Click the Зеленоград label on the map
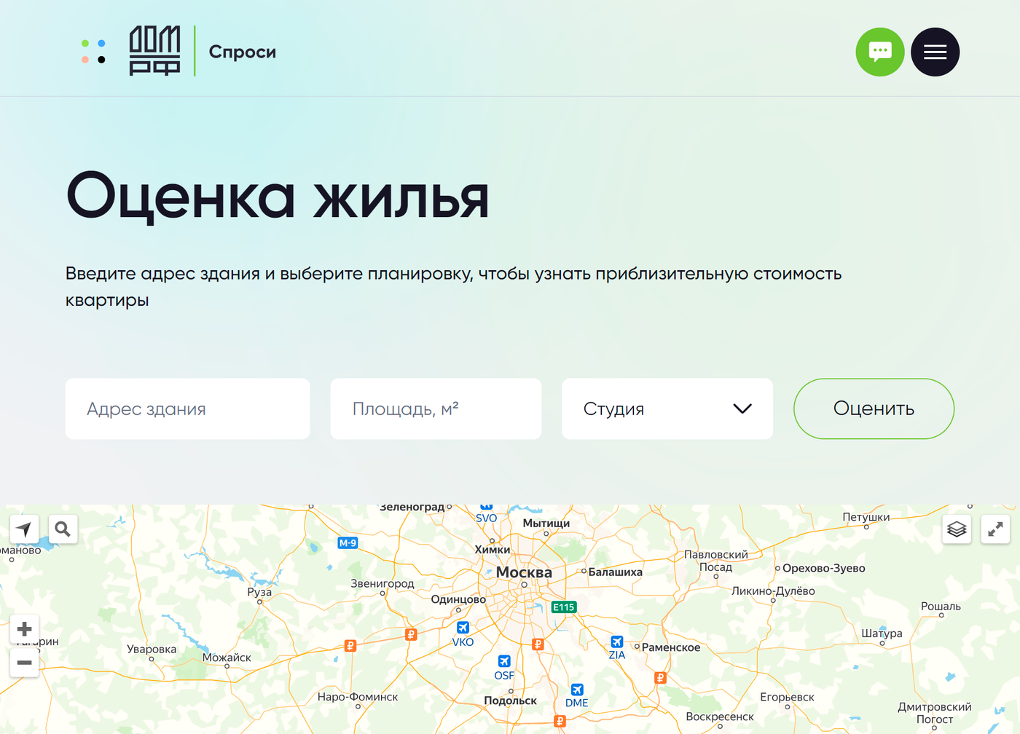The width and height of the screenshot is (1020, 734). tap(412, 508)
